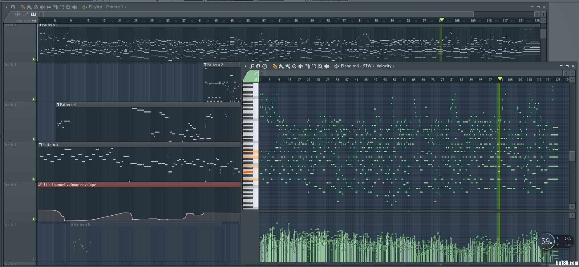
Task: Select the Mute tool in Playlist toolbar
Action: 42,7
